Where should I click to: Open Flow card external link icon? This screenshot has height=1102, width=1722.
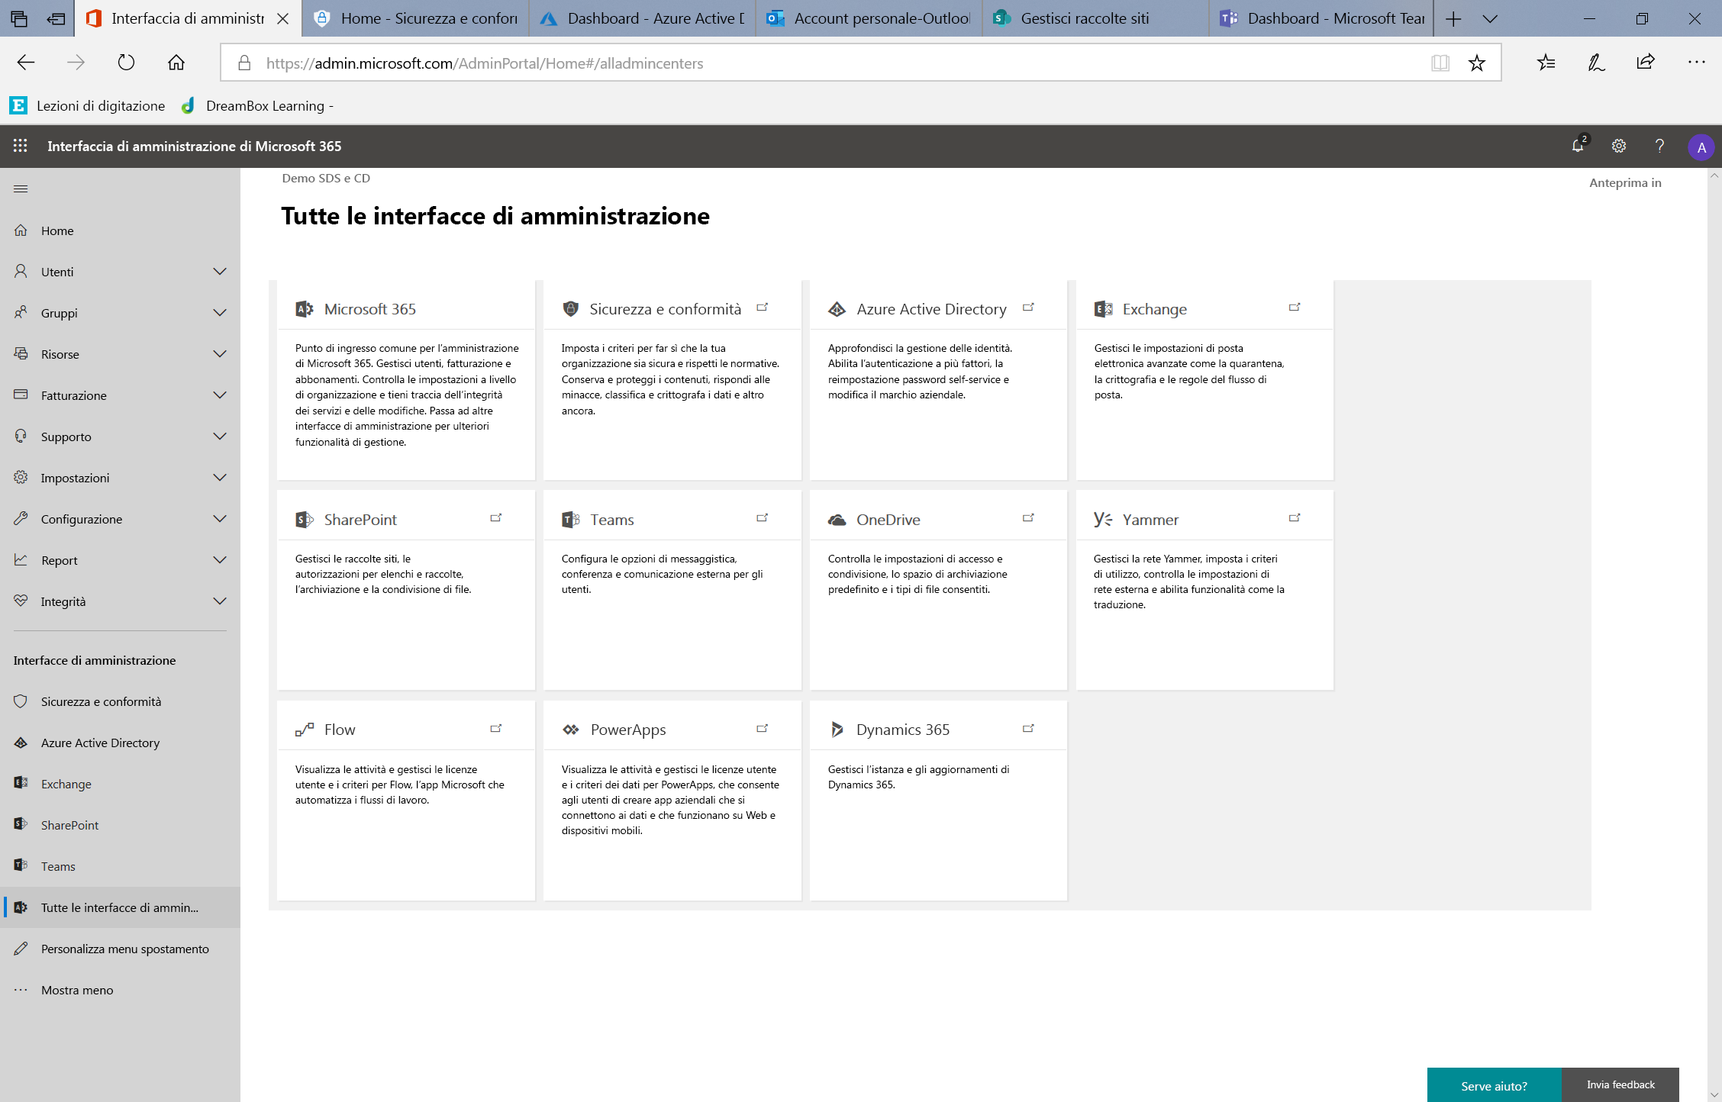pos(496,729)
